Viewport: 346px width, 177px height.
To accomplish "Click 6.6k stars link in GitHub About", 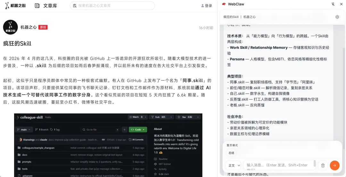I will 161,174.
